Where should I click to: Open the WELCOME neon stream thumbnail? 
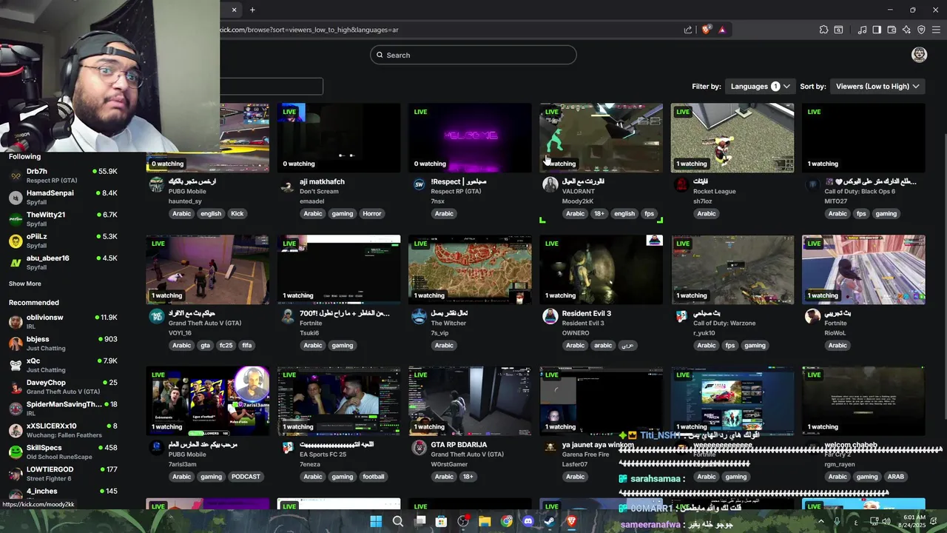470,138
